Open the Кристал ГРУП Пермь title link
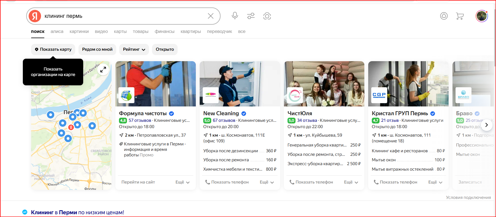Viewport: 496px width, 217px height. point(400,114)
